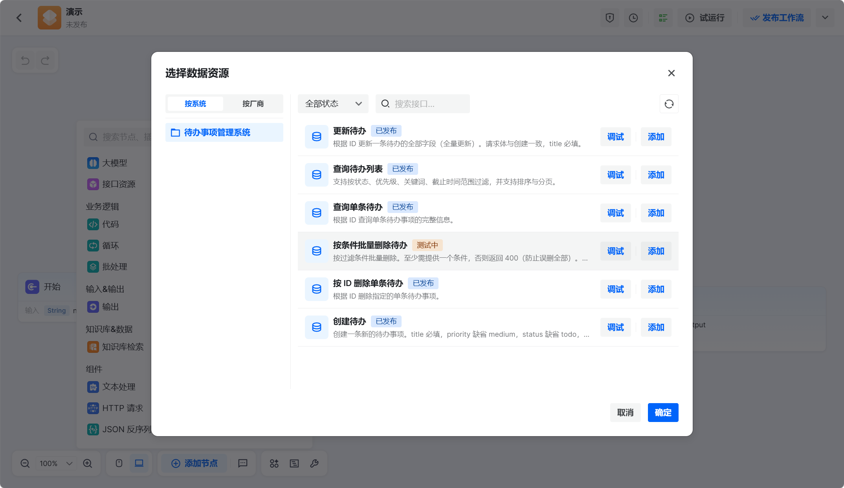
Task: Click 添加 for 查询待办列表
Action: tap(656, 175)
